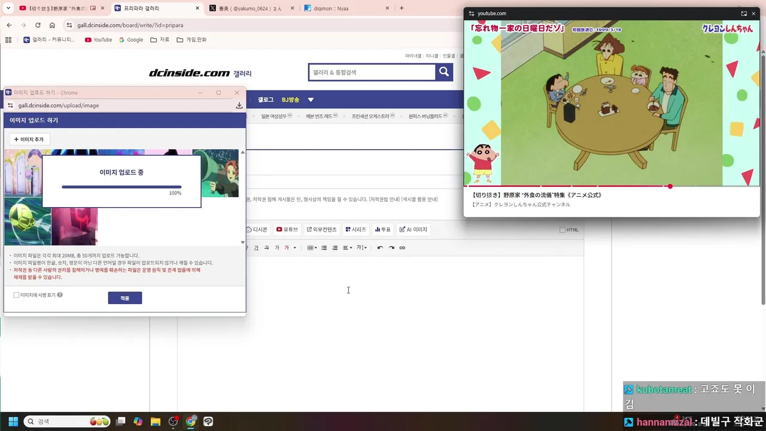Screen dimensions: 766x431
Task: Launch Copilot from the taskbar
Action: click(x=138, y=421)
